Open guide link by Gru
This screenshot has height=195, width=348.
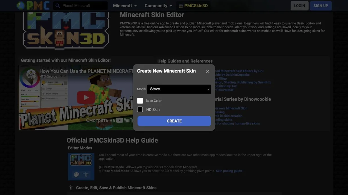(239, 71)
